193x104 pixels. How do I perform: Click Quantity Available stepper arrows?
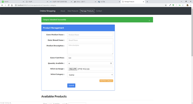click(x=111, y=63)
